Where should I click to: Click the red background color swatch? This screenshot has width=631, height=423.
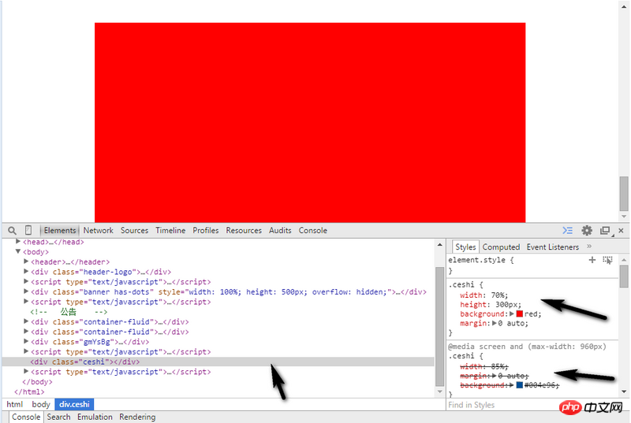pyautogui.click(x=520, y=314)
